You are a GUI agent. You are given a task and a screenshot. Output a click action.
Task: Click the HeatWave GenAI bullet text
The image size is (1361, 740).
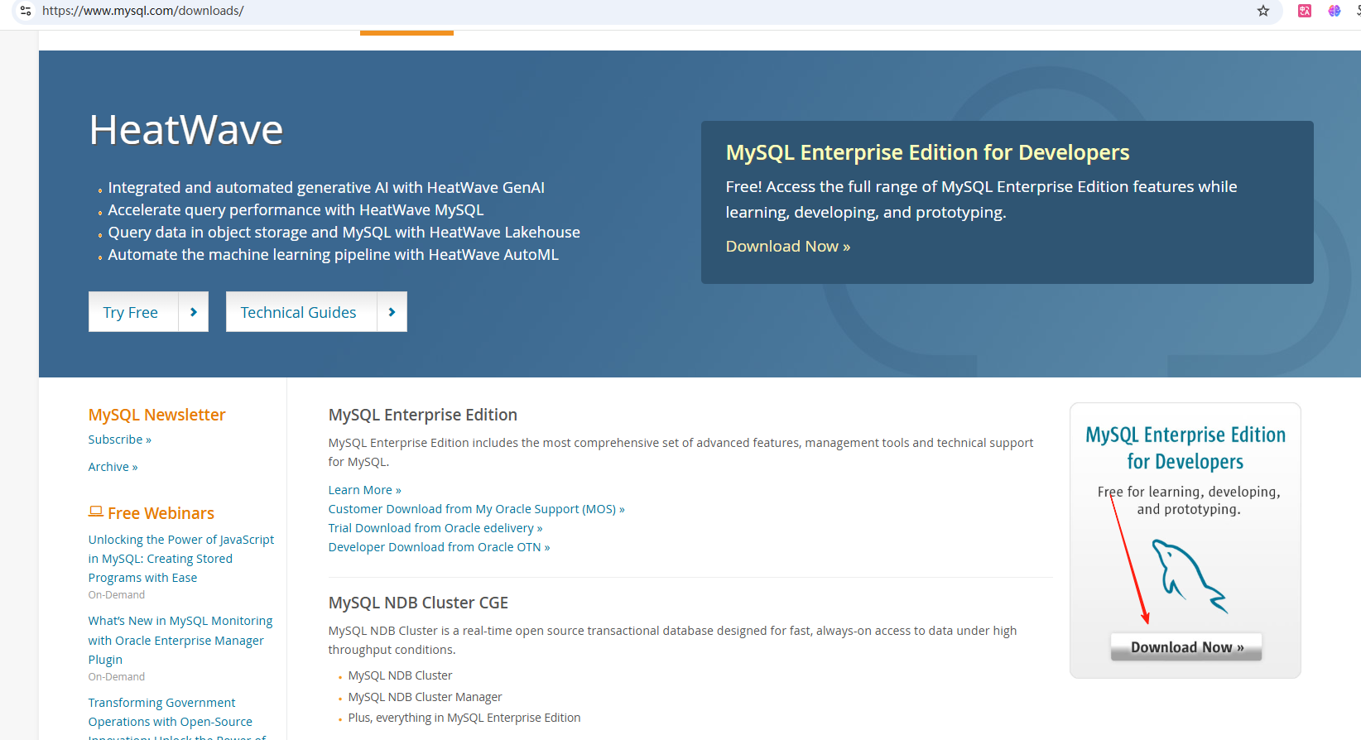326,188
